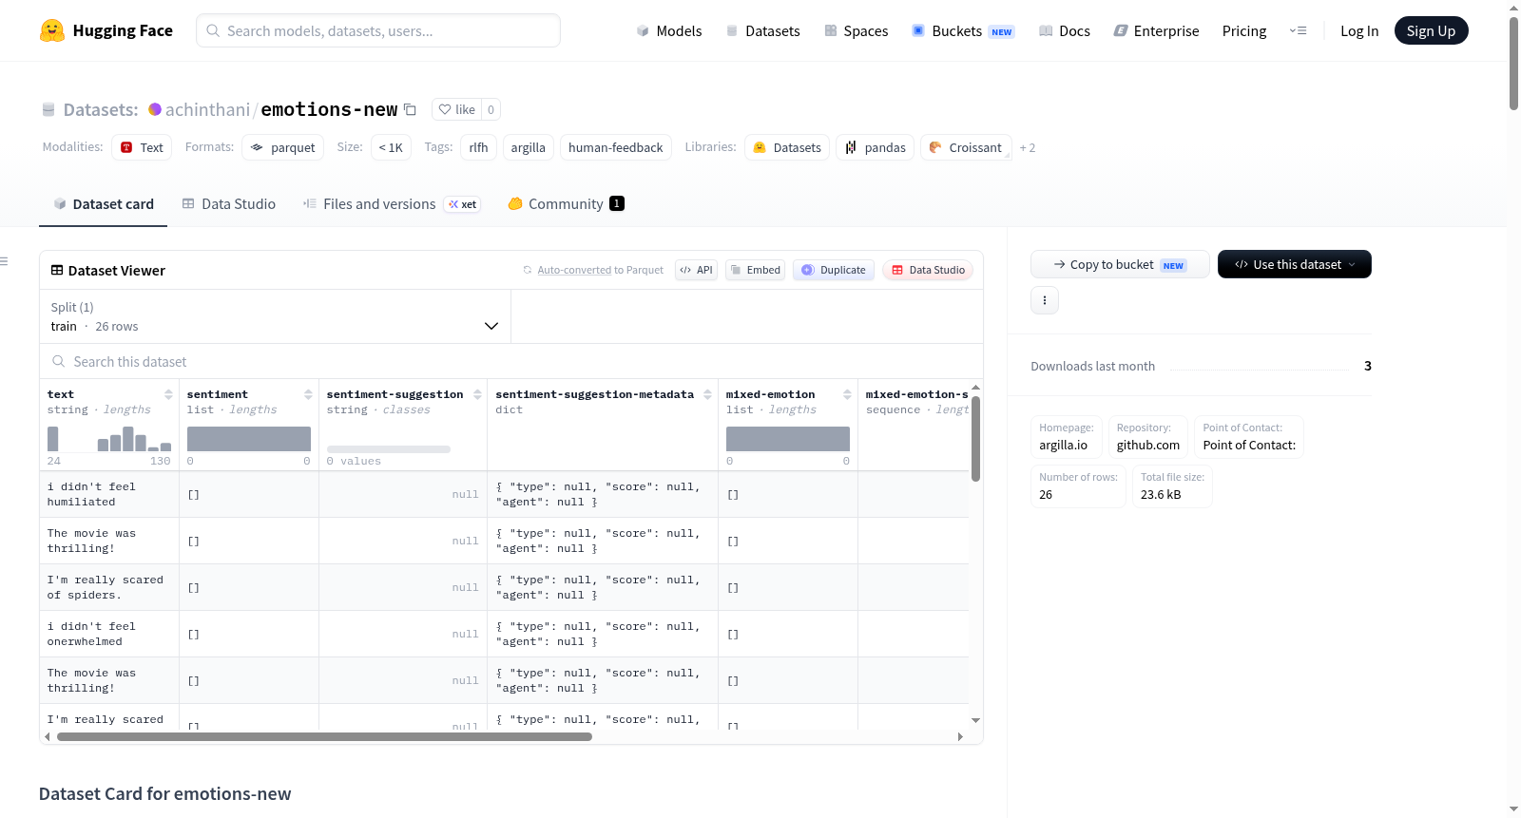Click the sentiment lengths histogram bar

coord(249,439)
